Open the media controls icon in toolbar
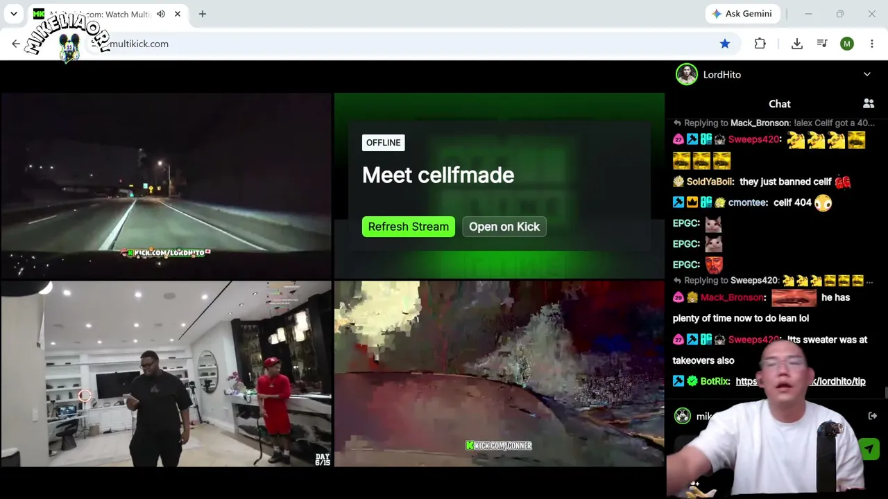The height and width of the screenshot is (499, 888). 822,44
